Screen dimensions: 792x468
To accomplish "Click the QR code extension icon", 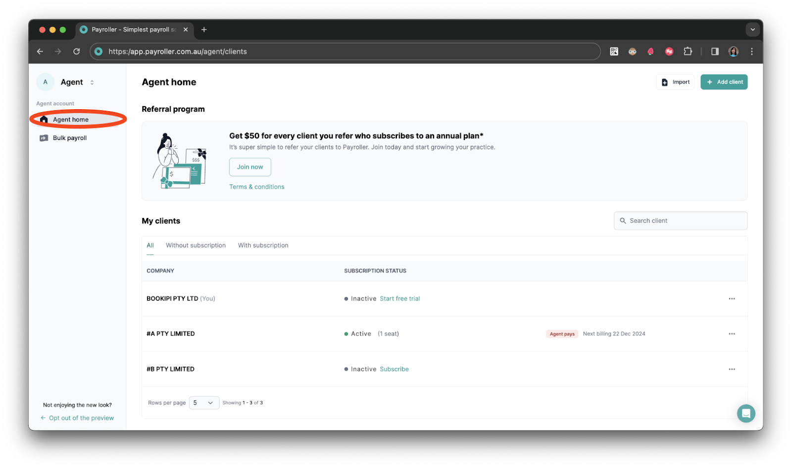I will pos(614,51).
